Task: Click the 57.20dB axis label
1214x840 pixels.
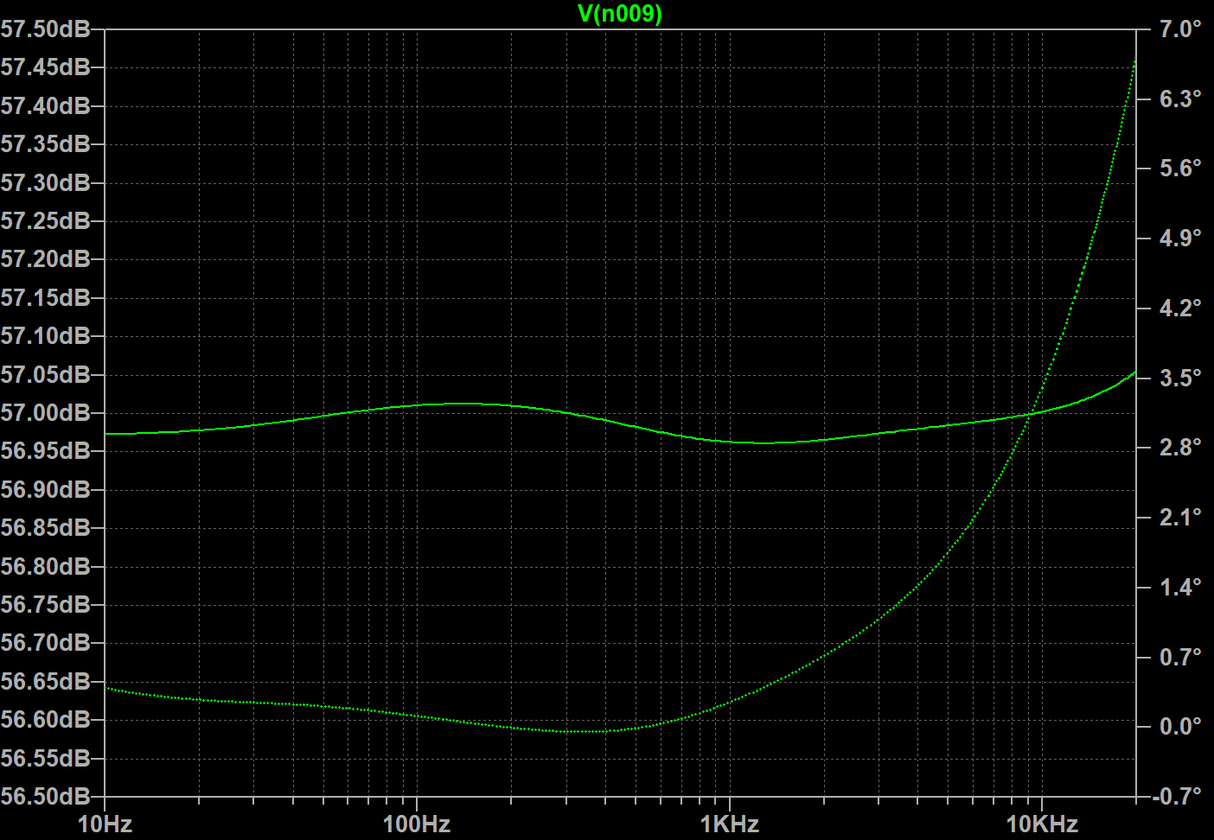Action: point(45,259)
